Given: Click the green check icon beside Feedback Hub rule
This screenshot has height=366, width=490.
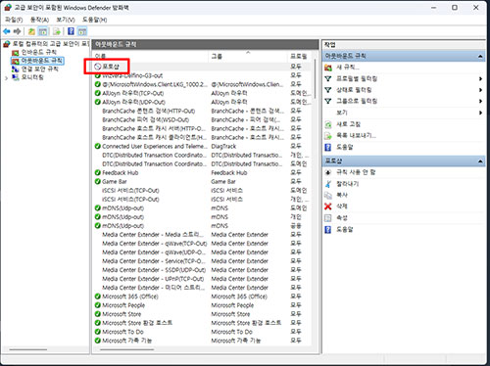Looking at the screenshot, I should [x=97, y=172].
